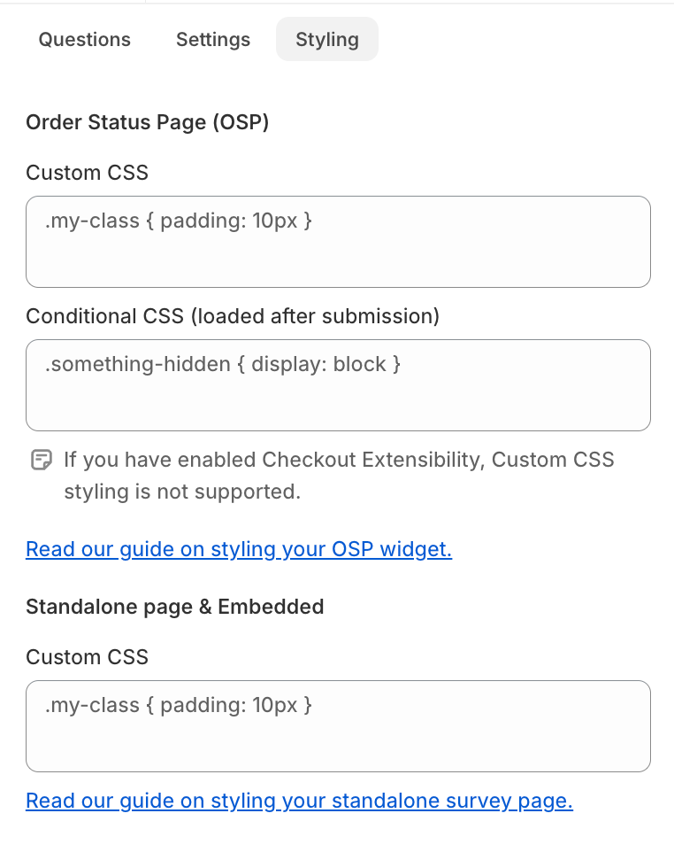Switch to the Questions tab

(x=85, y=40)
